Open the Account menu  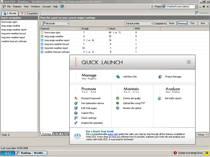tap(47, 7)
